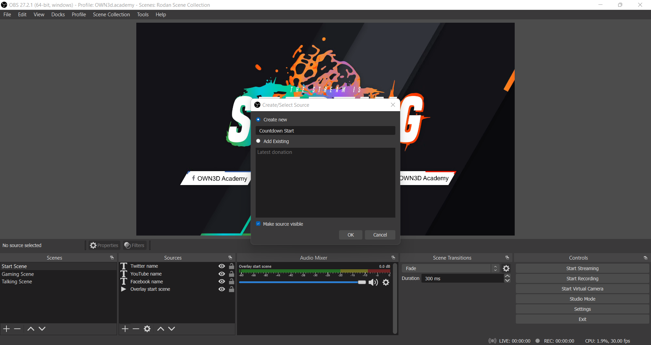Mute Overlay start scene speaker icon
This screenshot has height=345, width=651.
pyautogui.click(x=373, y=282)
